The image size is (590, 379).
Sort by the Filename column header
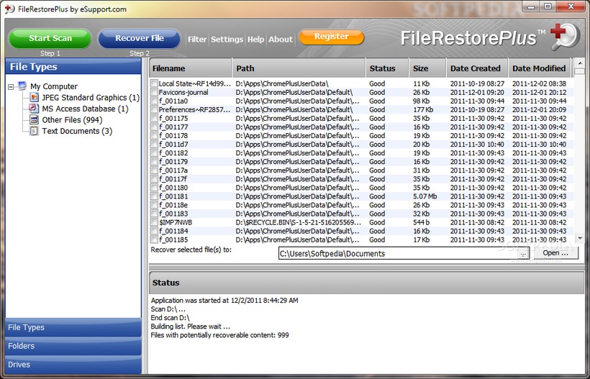click(x=191, y=68)
